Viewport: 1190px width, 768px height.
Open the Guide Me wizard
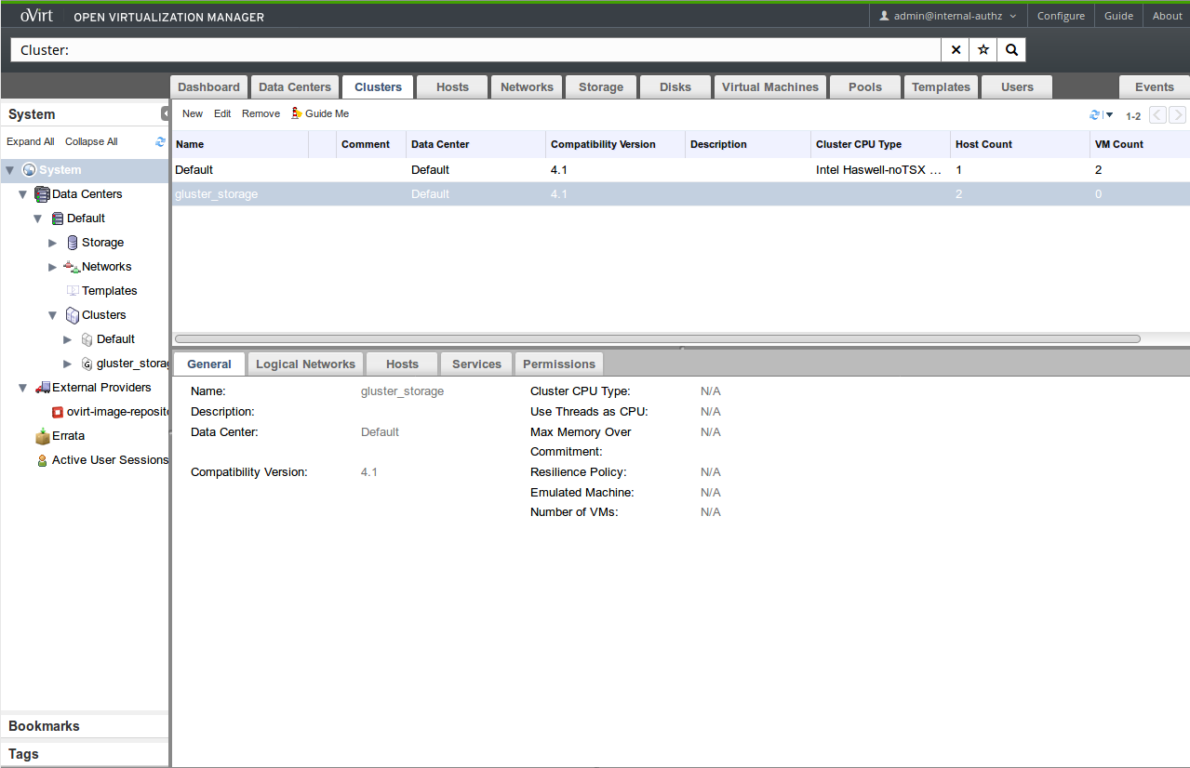[320, 113]
